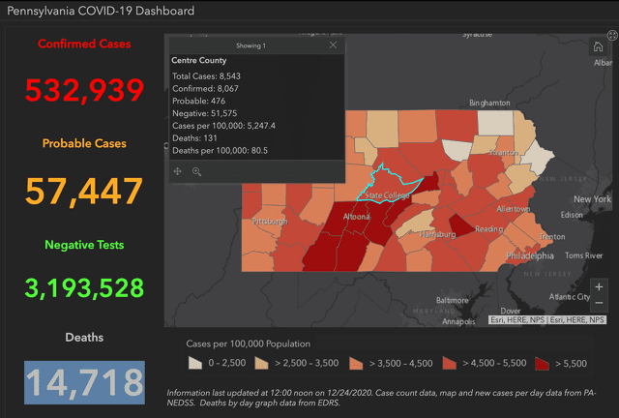Screen dimensions: 619x418
Task: Click the Philadelphia label on the map
Action: coord(530,256)
